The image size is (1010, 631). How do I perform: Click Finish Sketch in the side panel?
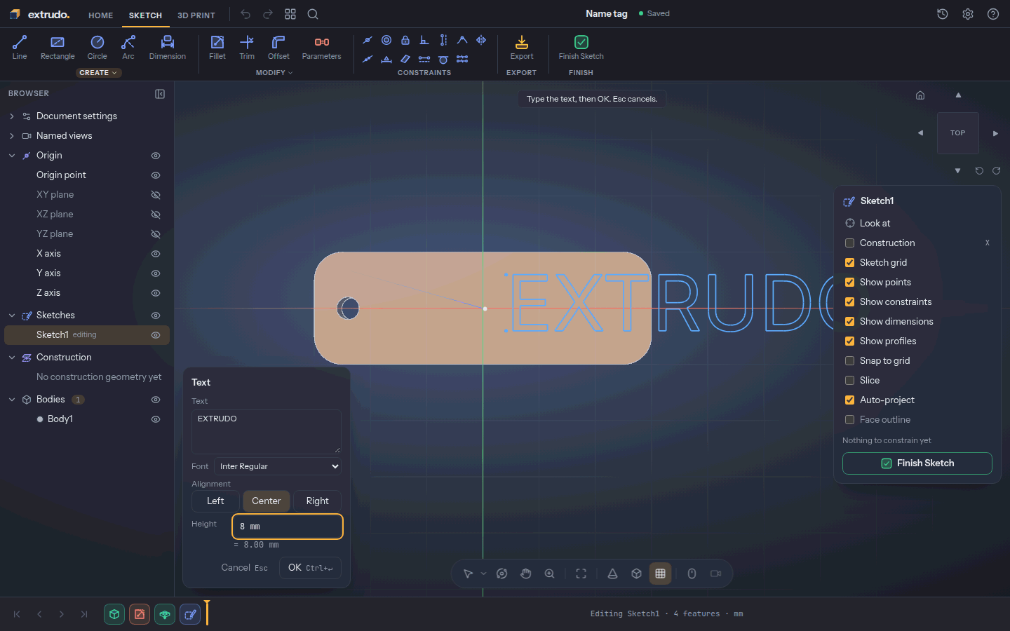pos(917,463)
